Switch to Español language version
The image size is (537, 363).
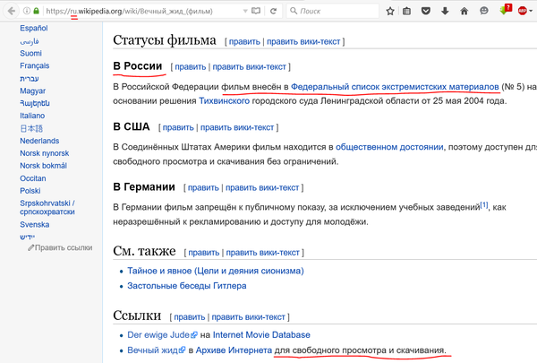(x=34, y=28)
